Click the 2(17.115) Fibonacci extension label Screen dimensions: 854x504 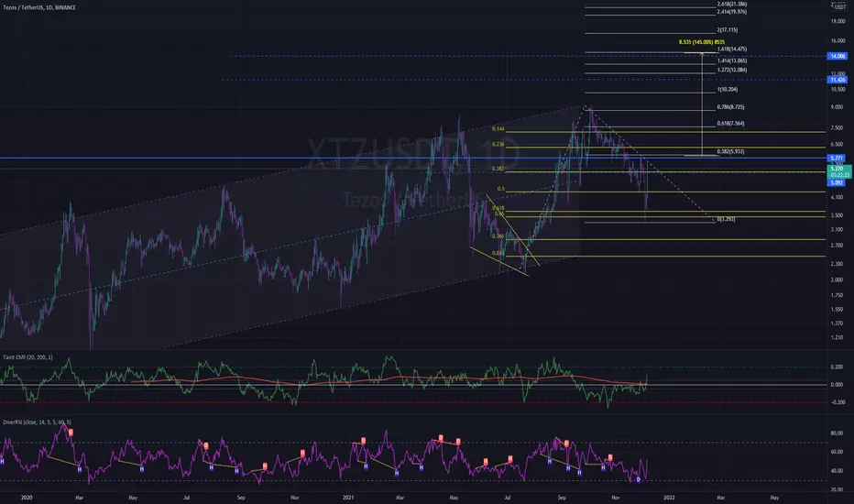[x=728, y=30]
